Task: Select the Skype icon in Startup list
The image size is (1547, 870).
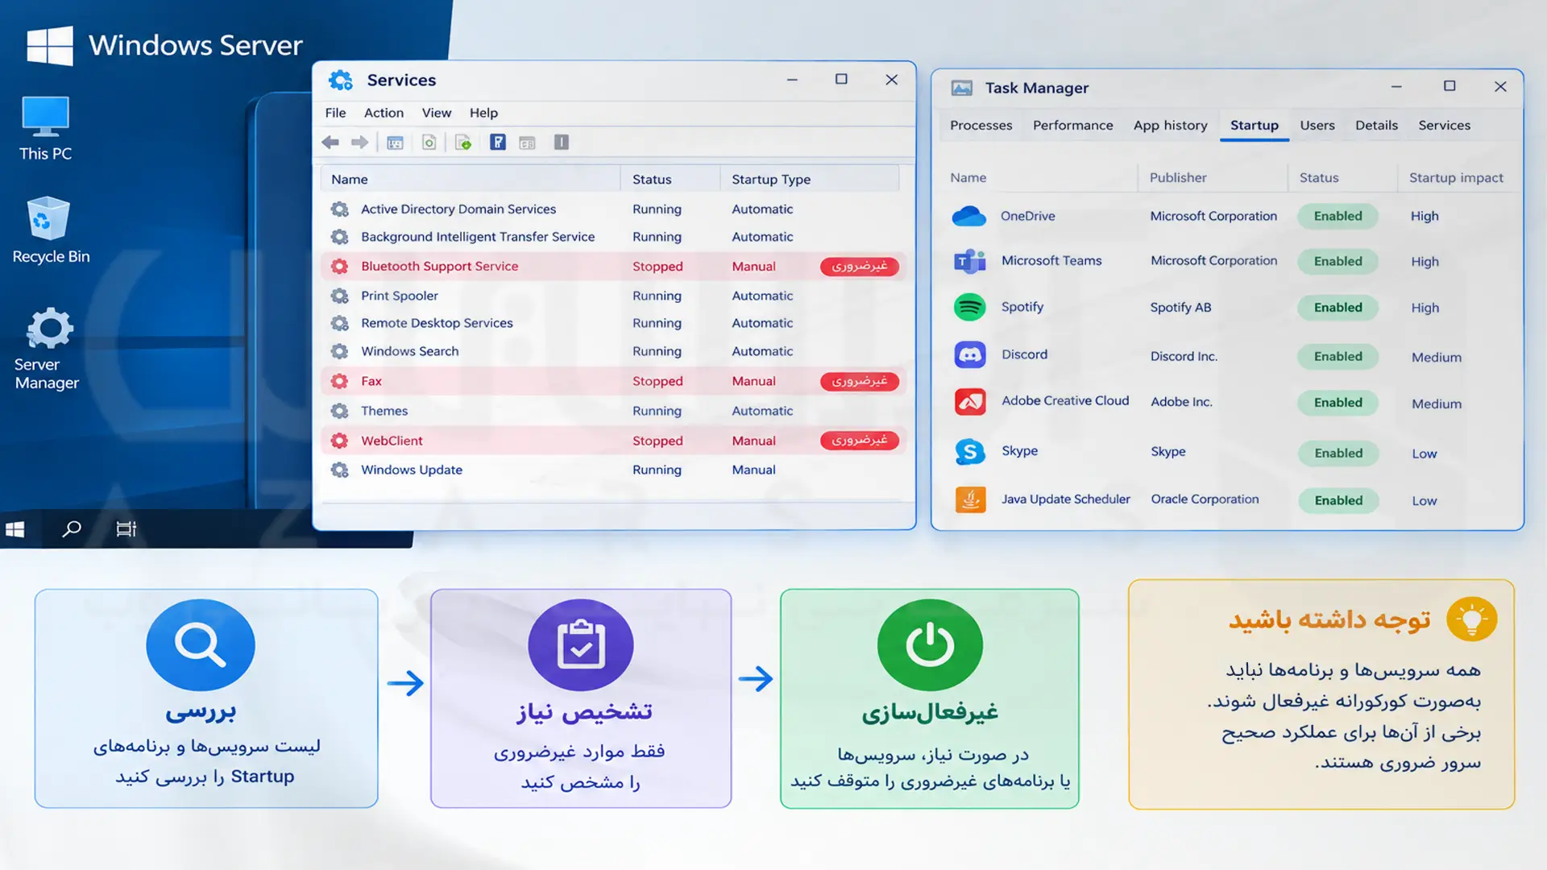Action: pyautogui.click(x=970, y=452)
